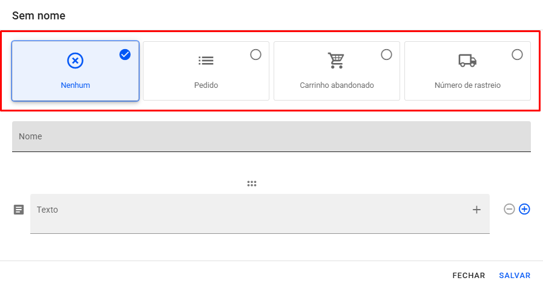
Task: Click into the Nome input field
Action: pyautogui.click(x=271, y=136)
